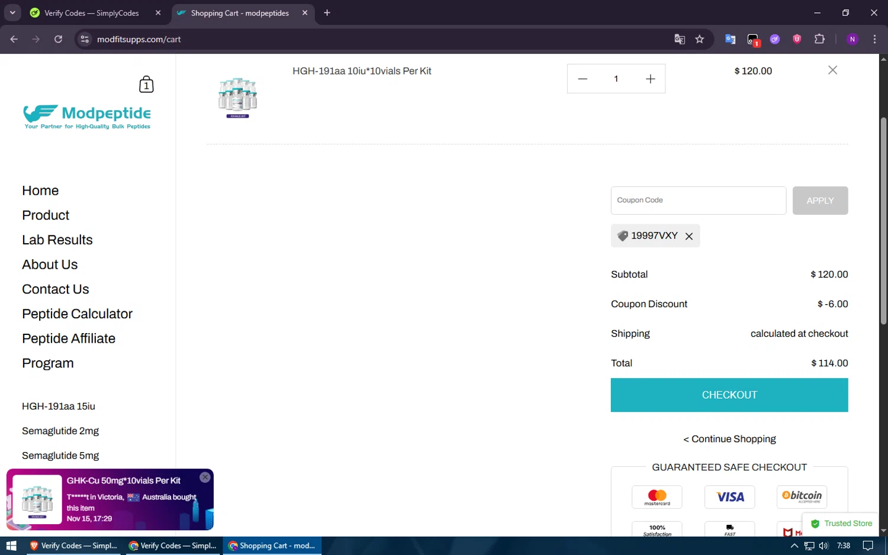Click the bitcoin payment badge
The width and height of the screenshot is (888, 555).
coord(802,497)
